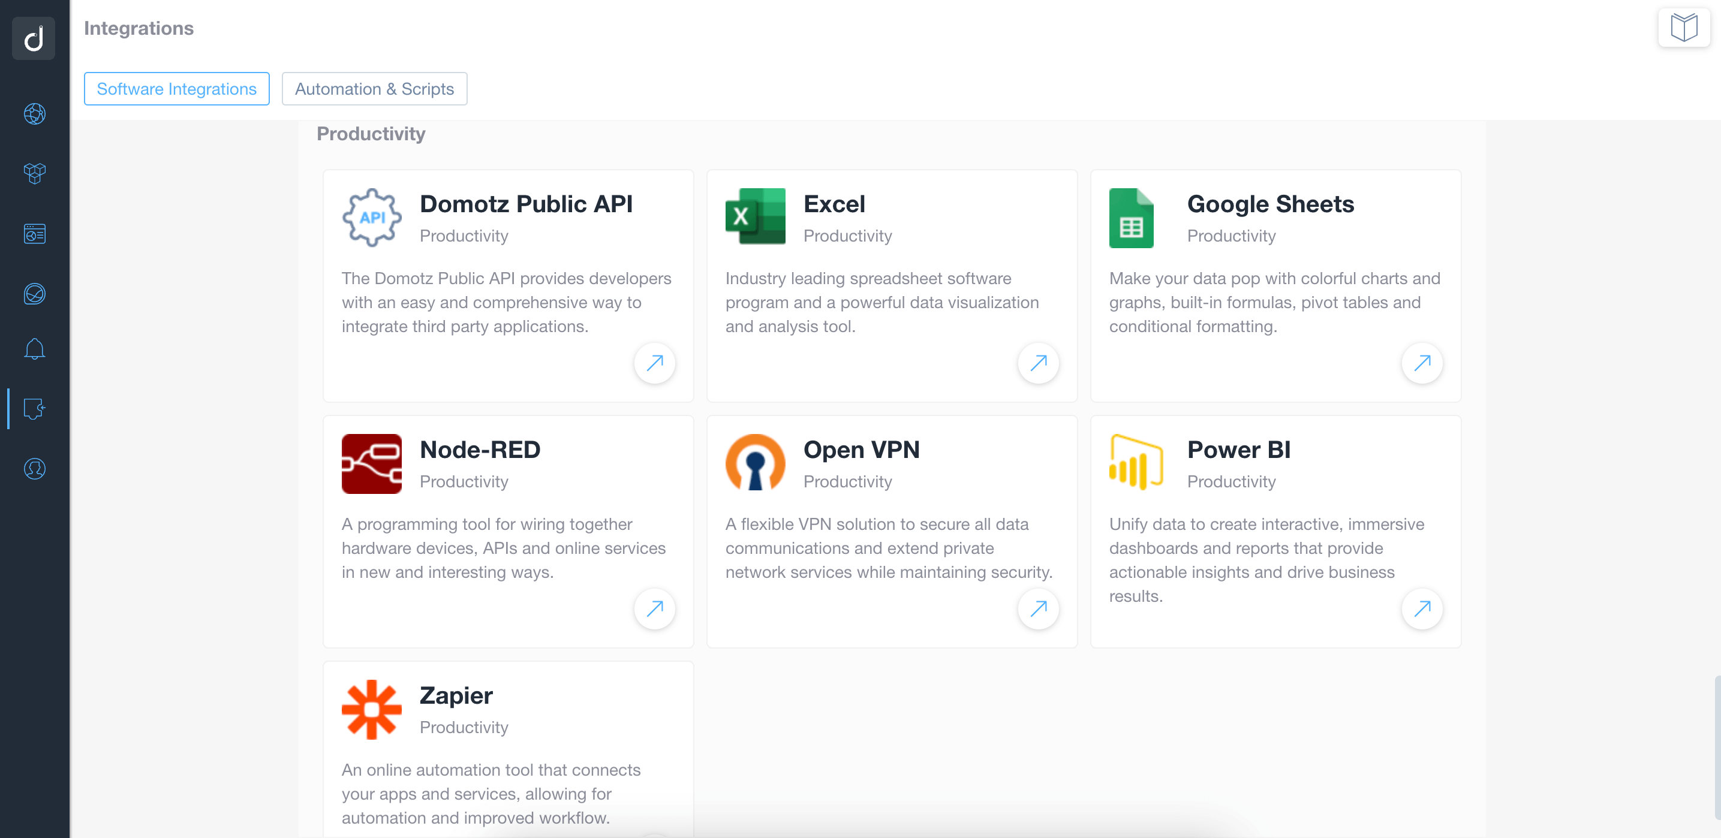Viewport: 1721px width, 838px height.
Task: Click the Productivity section heading
Action: 371,134
